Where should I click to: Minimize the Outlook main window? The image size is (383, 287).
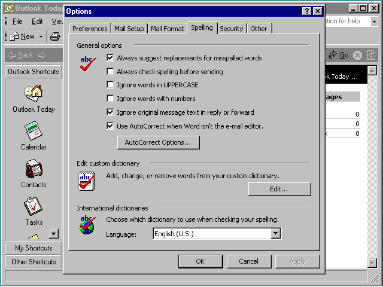tap(353, 8)
